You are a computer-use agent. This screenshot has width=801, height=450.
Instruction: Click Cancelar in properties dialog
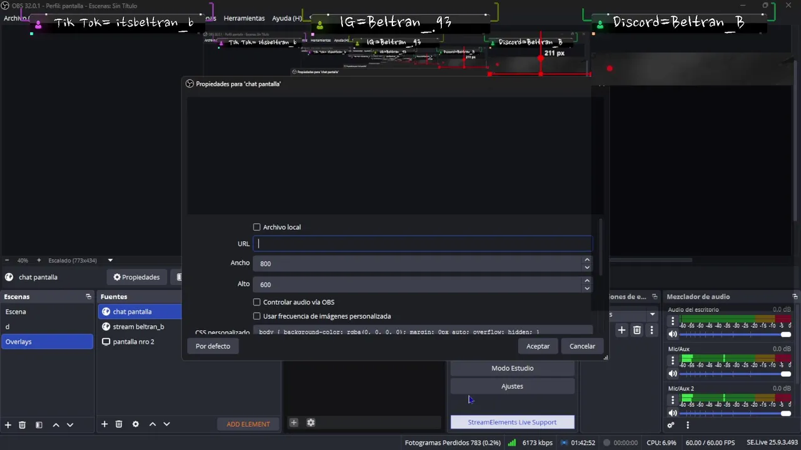[582, 346]
